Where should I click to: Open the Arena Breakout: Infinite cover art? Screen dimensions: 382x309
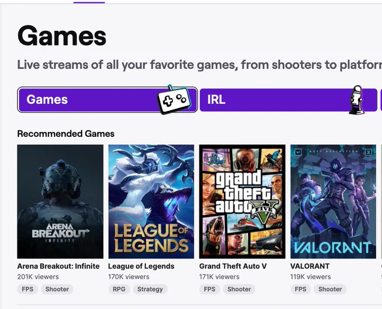60,201
